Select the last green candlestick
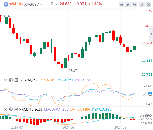 click(x=134, y=48)
